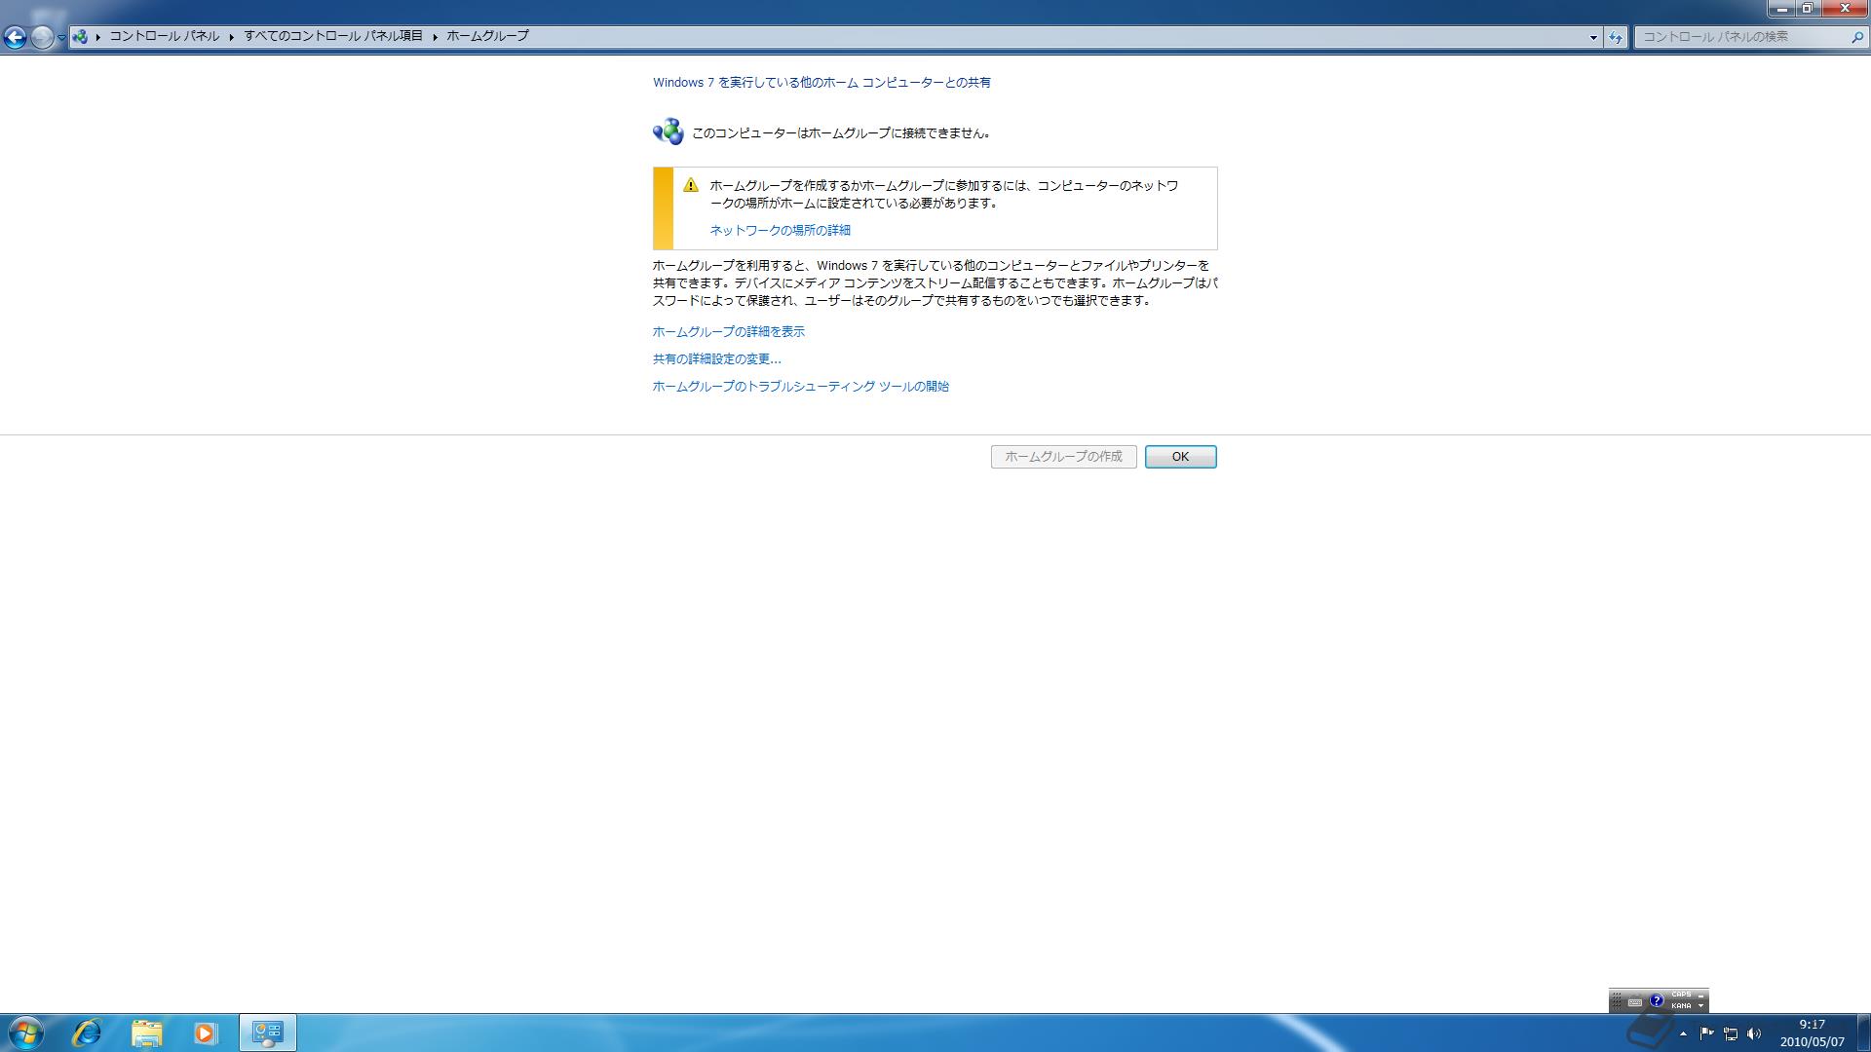This screenshot has width=1871, height=1052.
Task: Click the HomeGroup icon in address bar
Action: (80, 37)
